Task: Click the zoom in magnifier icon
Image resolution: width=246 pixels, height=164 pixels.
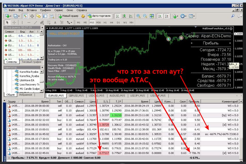Action: pos(138,16)
